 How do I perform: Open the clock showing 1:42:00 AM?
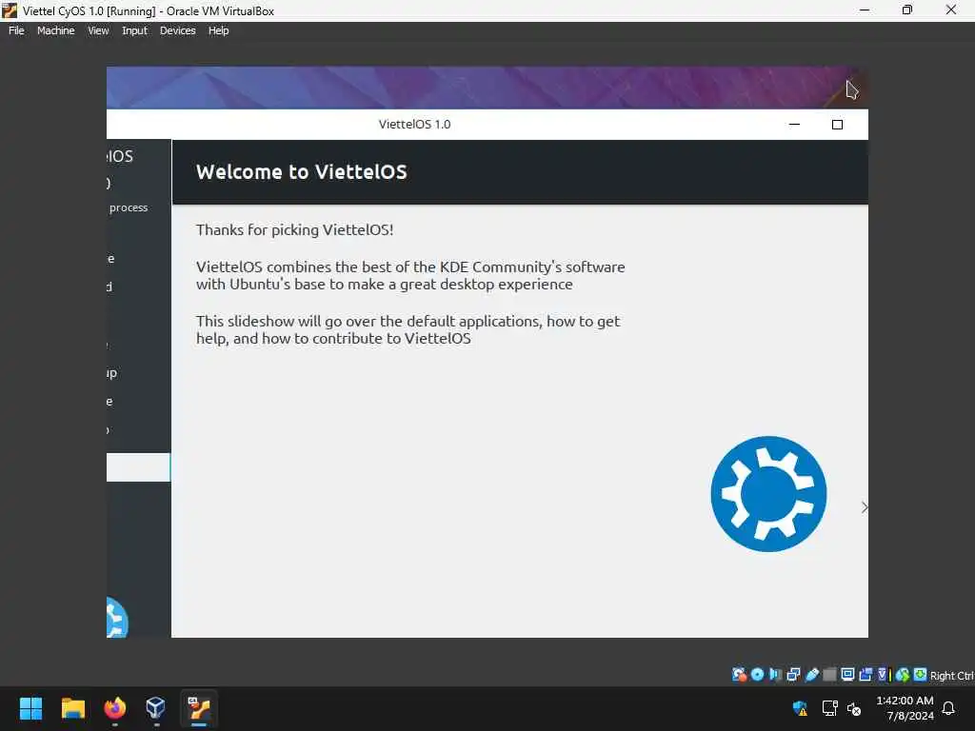tap(905, 708)
